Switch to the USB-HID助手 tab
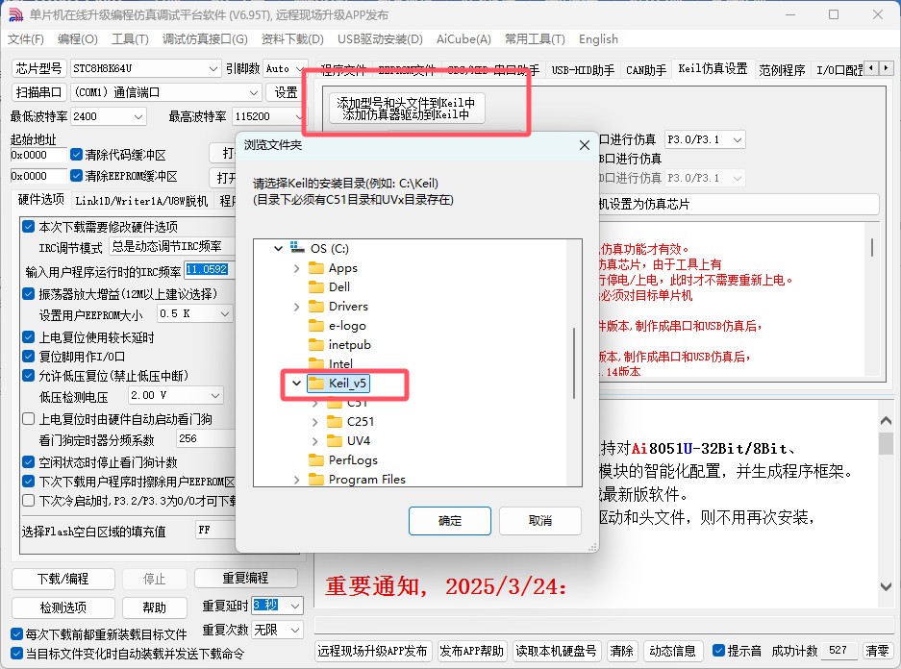This screenshot has width=901, height=669. tap(583, 70)
